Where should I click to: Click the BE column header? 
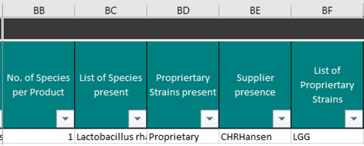tap(255, 10)
